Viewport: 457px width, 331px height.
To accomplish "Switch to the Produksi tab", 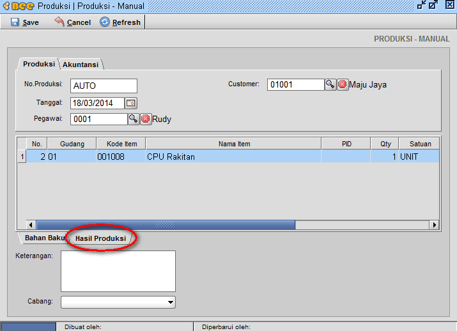I will click(x=39, y=64).
